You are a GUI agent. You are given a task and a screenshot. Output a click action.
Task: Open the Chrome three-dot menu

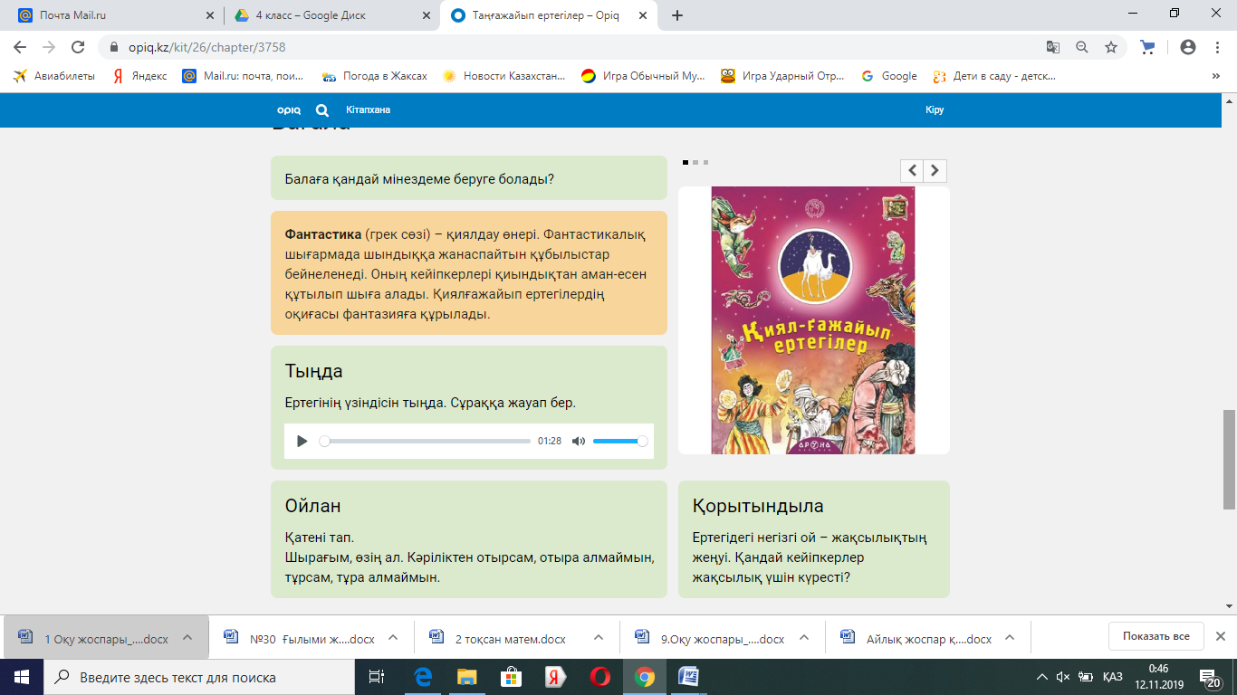1216,47
